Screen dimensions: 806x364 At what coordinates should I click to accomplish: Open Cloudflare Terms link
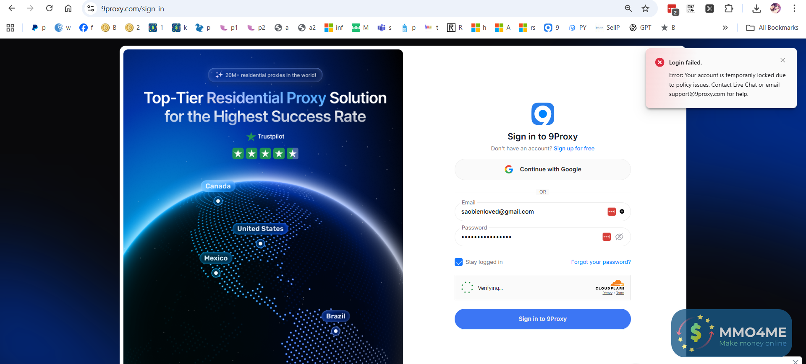click(x=620, y=293)
